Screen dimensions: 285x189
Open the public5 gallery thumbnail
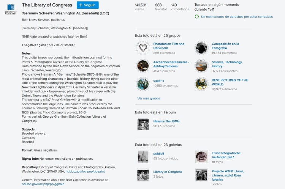point(143,156)
